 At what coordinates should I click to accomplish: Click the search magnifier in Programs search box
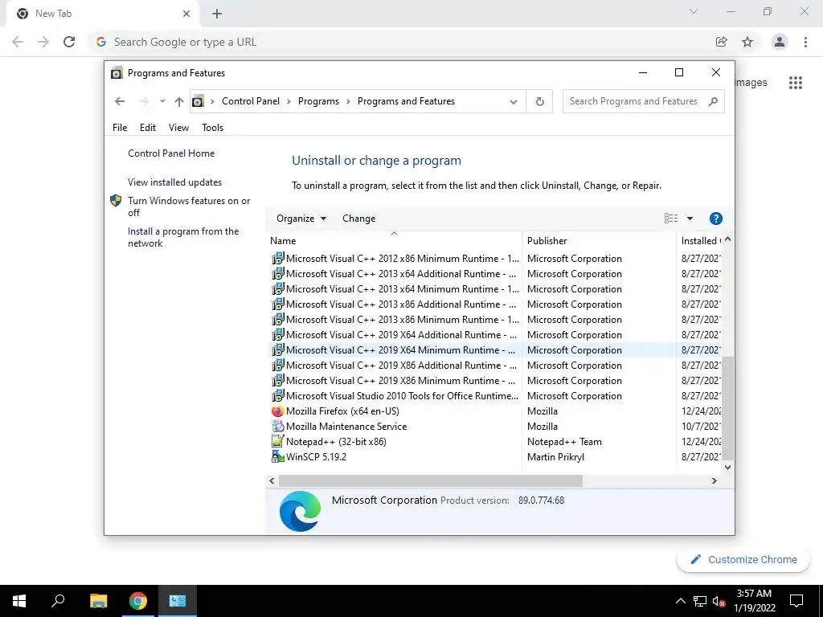tap(713, 101)
